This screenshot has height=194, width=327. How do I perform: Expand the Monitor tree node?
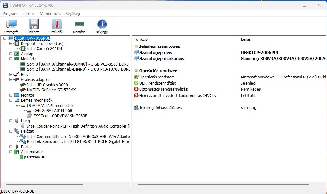pos(11,95)
